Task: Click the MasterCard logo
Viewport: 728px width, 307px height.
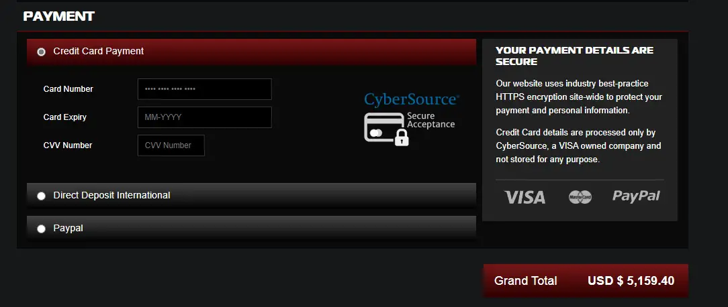Action: tap(580, 197)
